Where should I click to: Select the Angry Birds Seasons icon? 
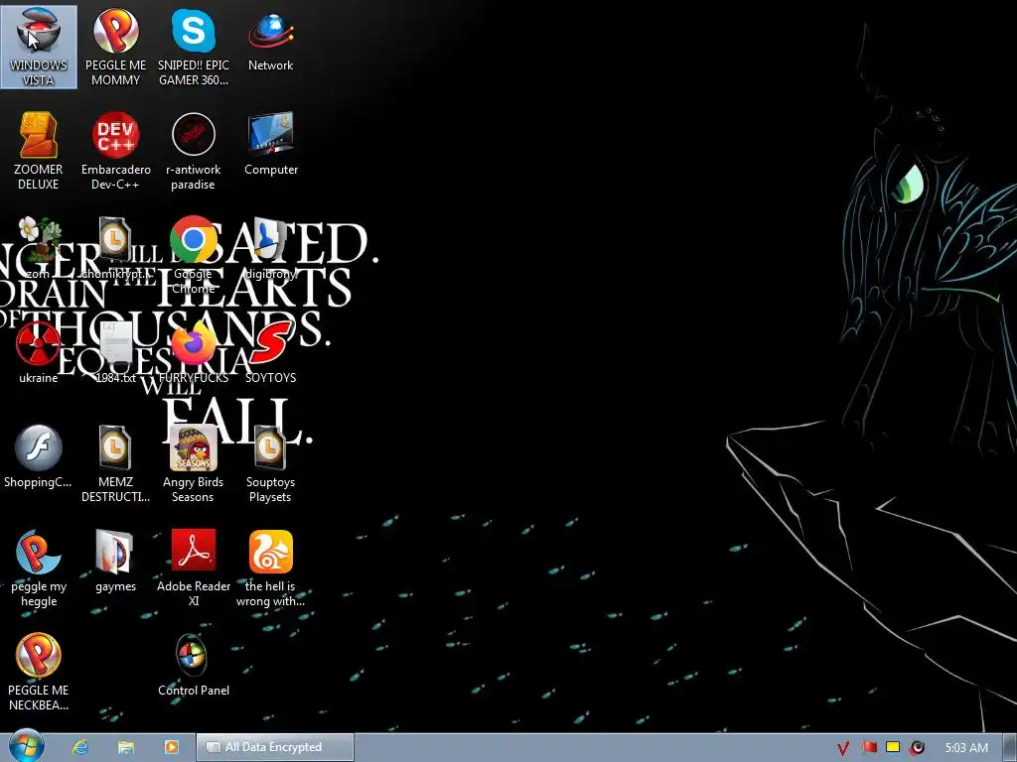pos(194,463)
